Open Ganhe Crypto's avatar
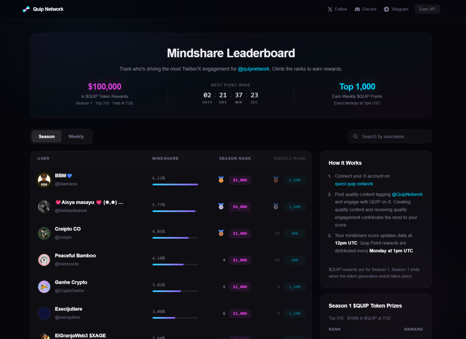Viewport: 466px width, 339px height. point(44,287)
